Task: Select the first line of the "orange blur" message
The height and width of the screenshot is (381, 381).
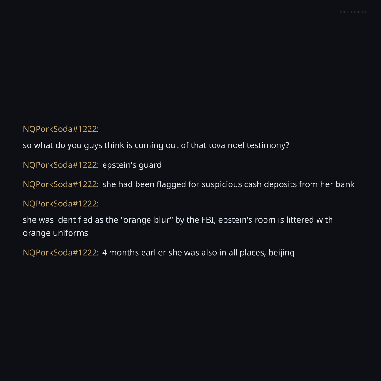Action: (x=178, y=220)
